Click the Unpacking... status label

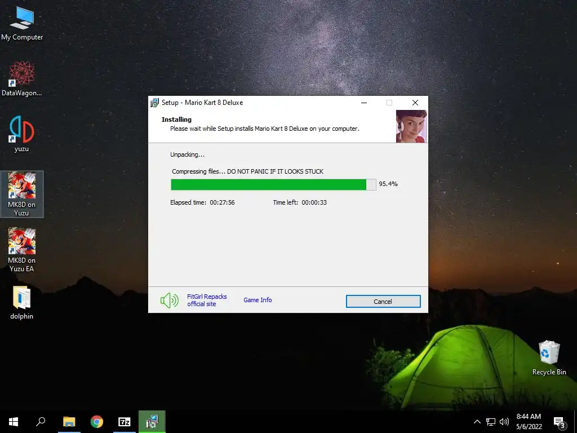187,154
